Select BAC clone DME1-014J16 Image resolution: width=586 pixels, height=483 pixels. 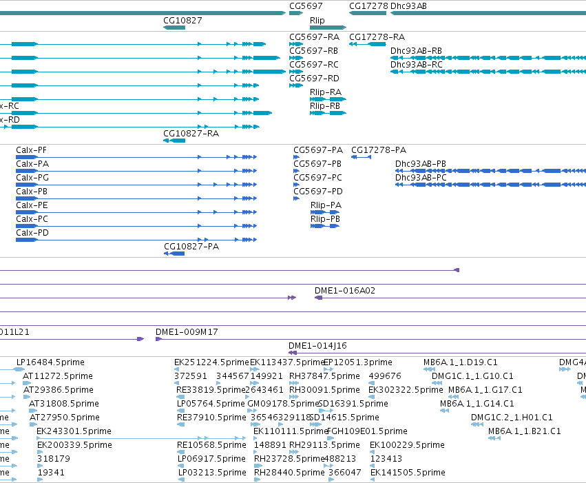(317, 346)
